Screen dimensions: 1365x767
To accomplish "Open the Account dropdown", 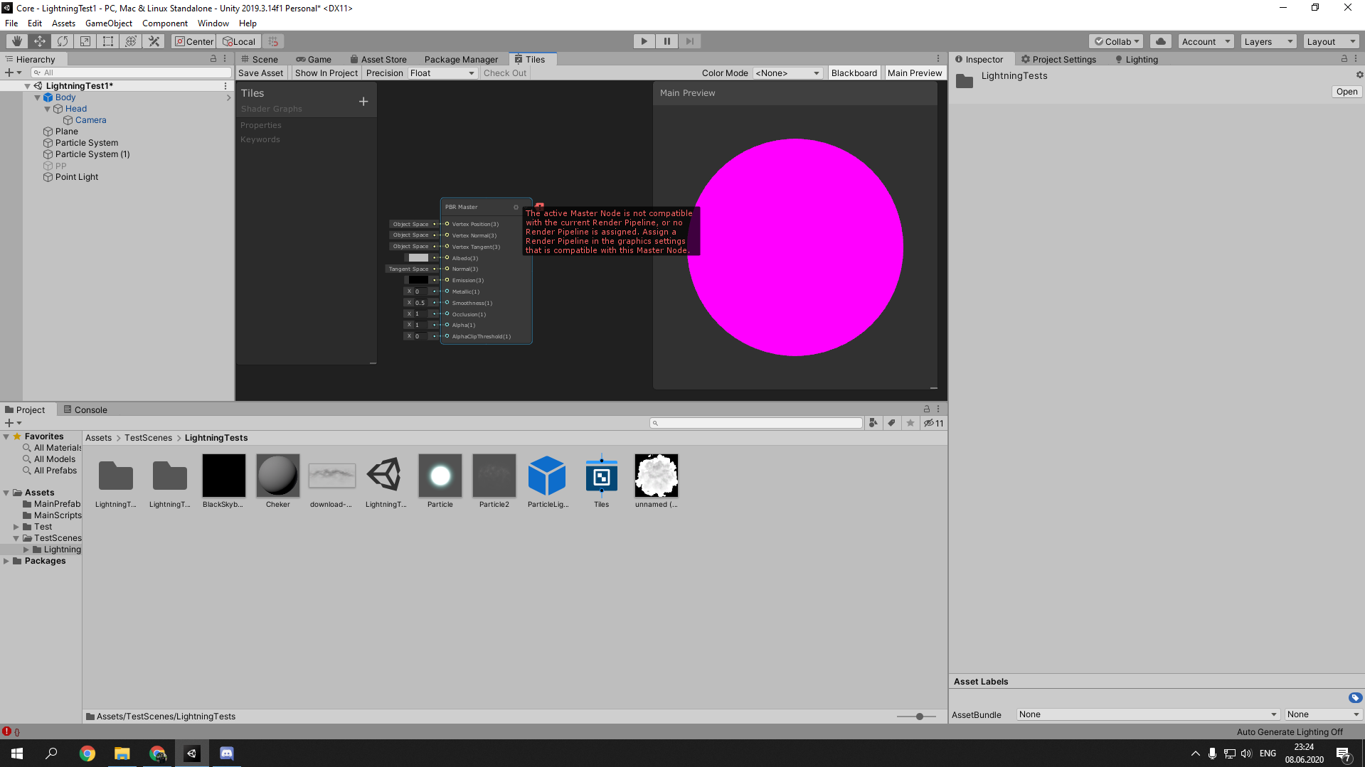I will [1206, 41].
